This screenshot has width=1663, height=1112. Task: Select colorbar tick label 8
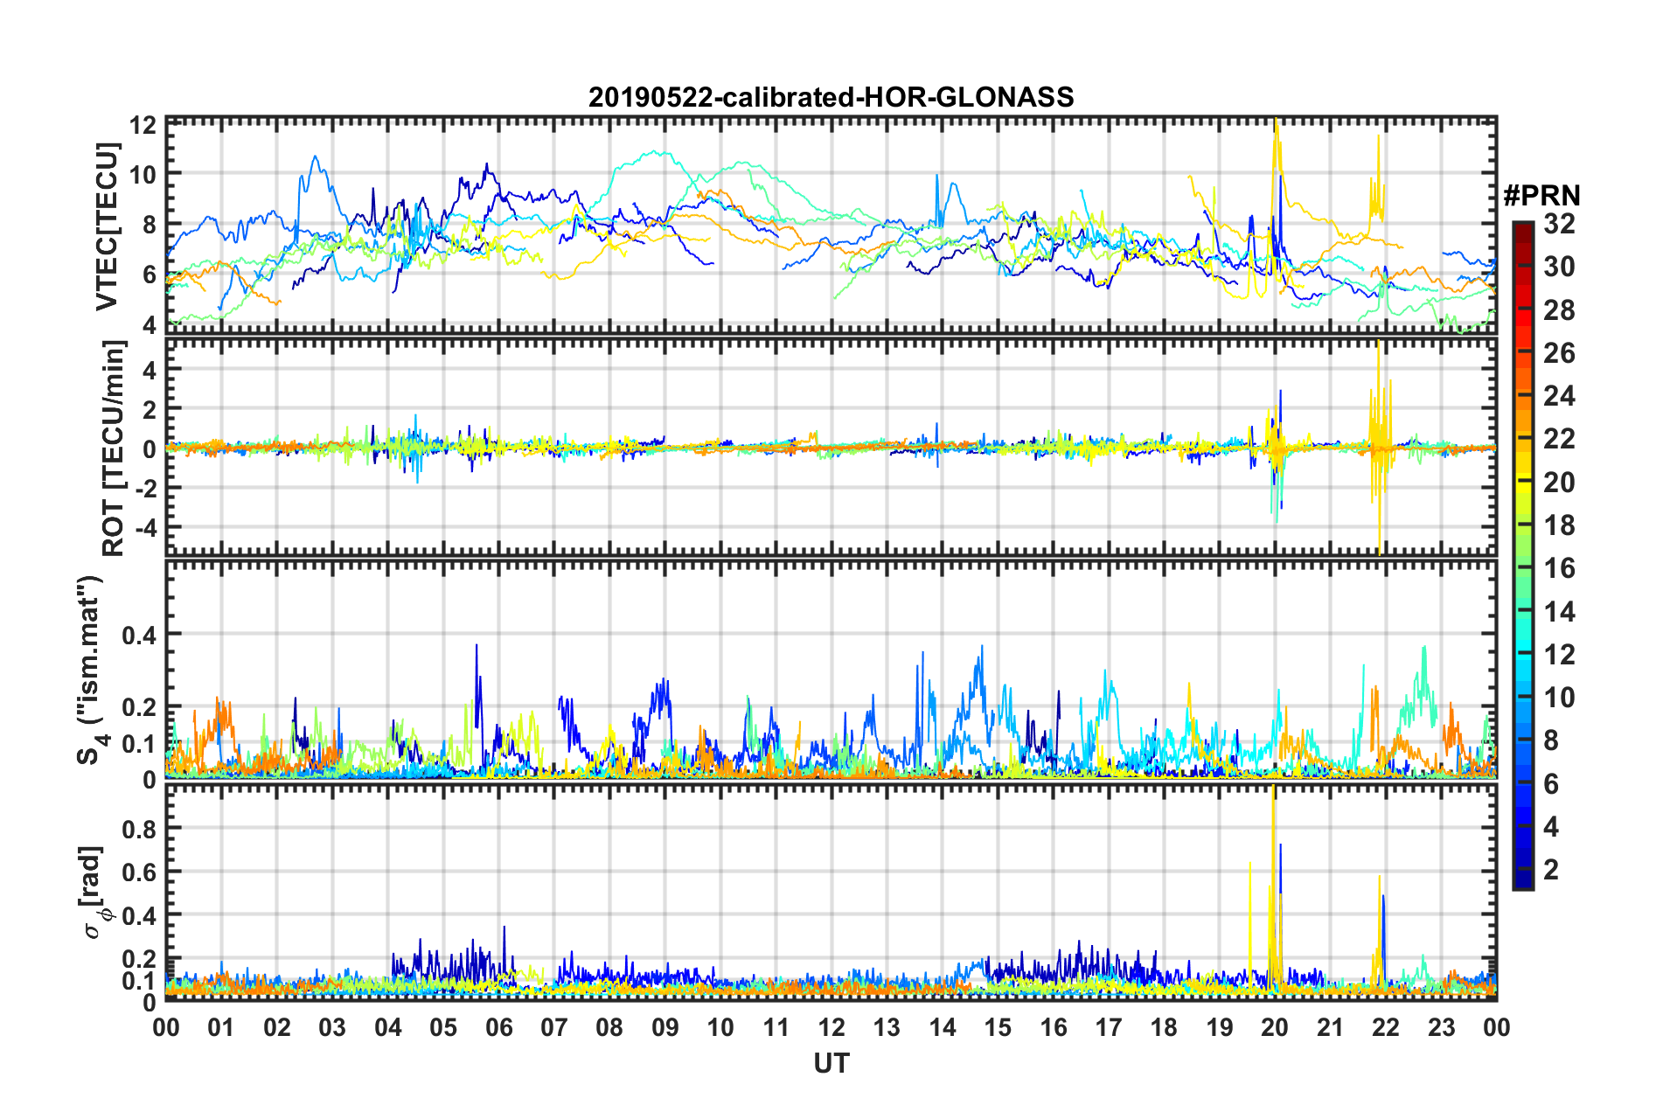(x=1551, y=740)
